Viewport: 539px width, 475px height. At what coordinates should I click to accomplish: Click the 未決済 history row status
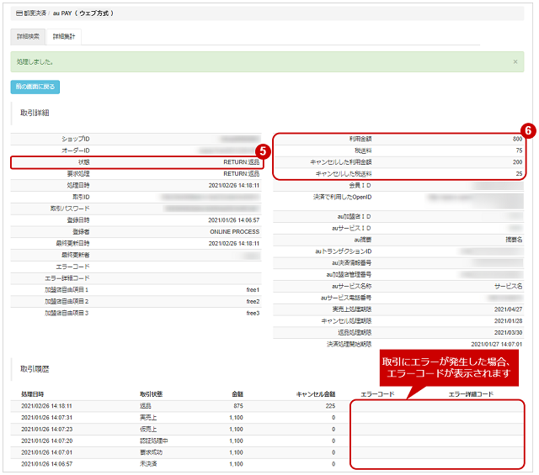point(148,464)
